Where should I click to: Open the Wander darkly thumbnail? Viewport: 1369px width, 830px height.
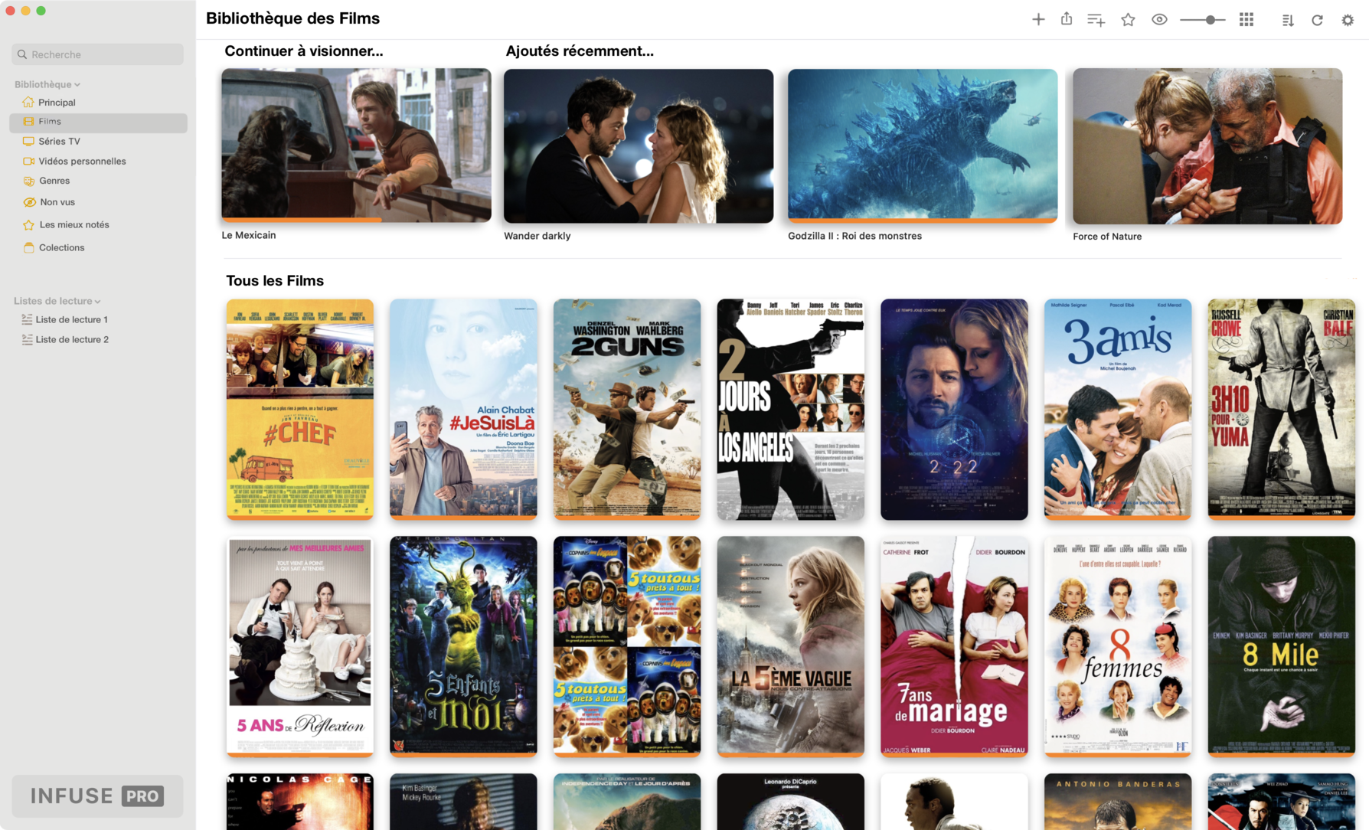coord(639,145)
